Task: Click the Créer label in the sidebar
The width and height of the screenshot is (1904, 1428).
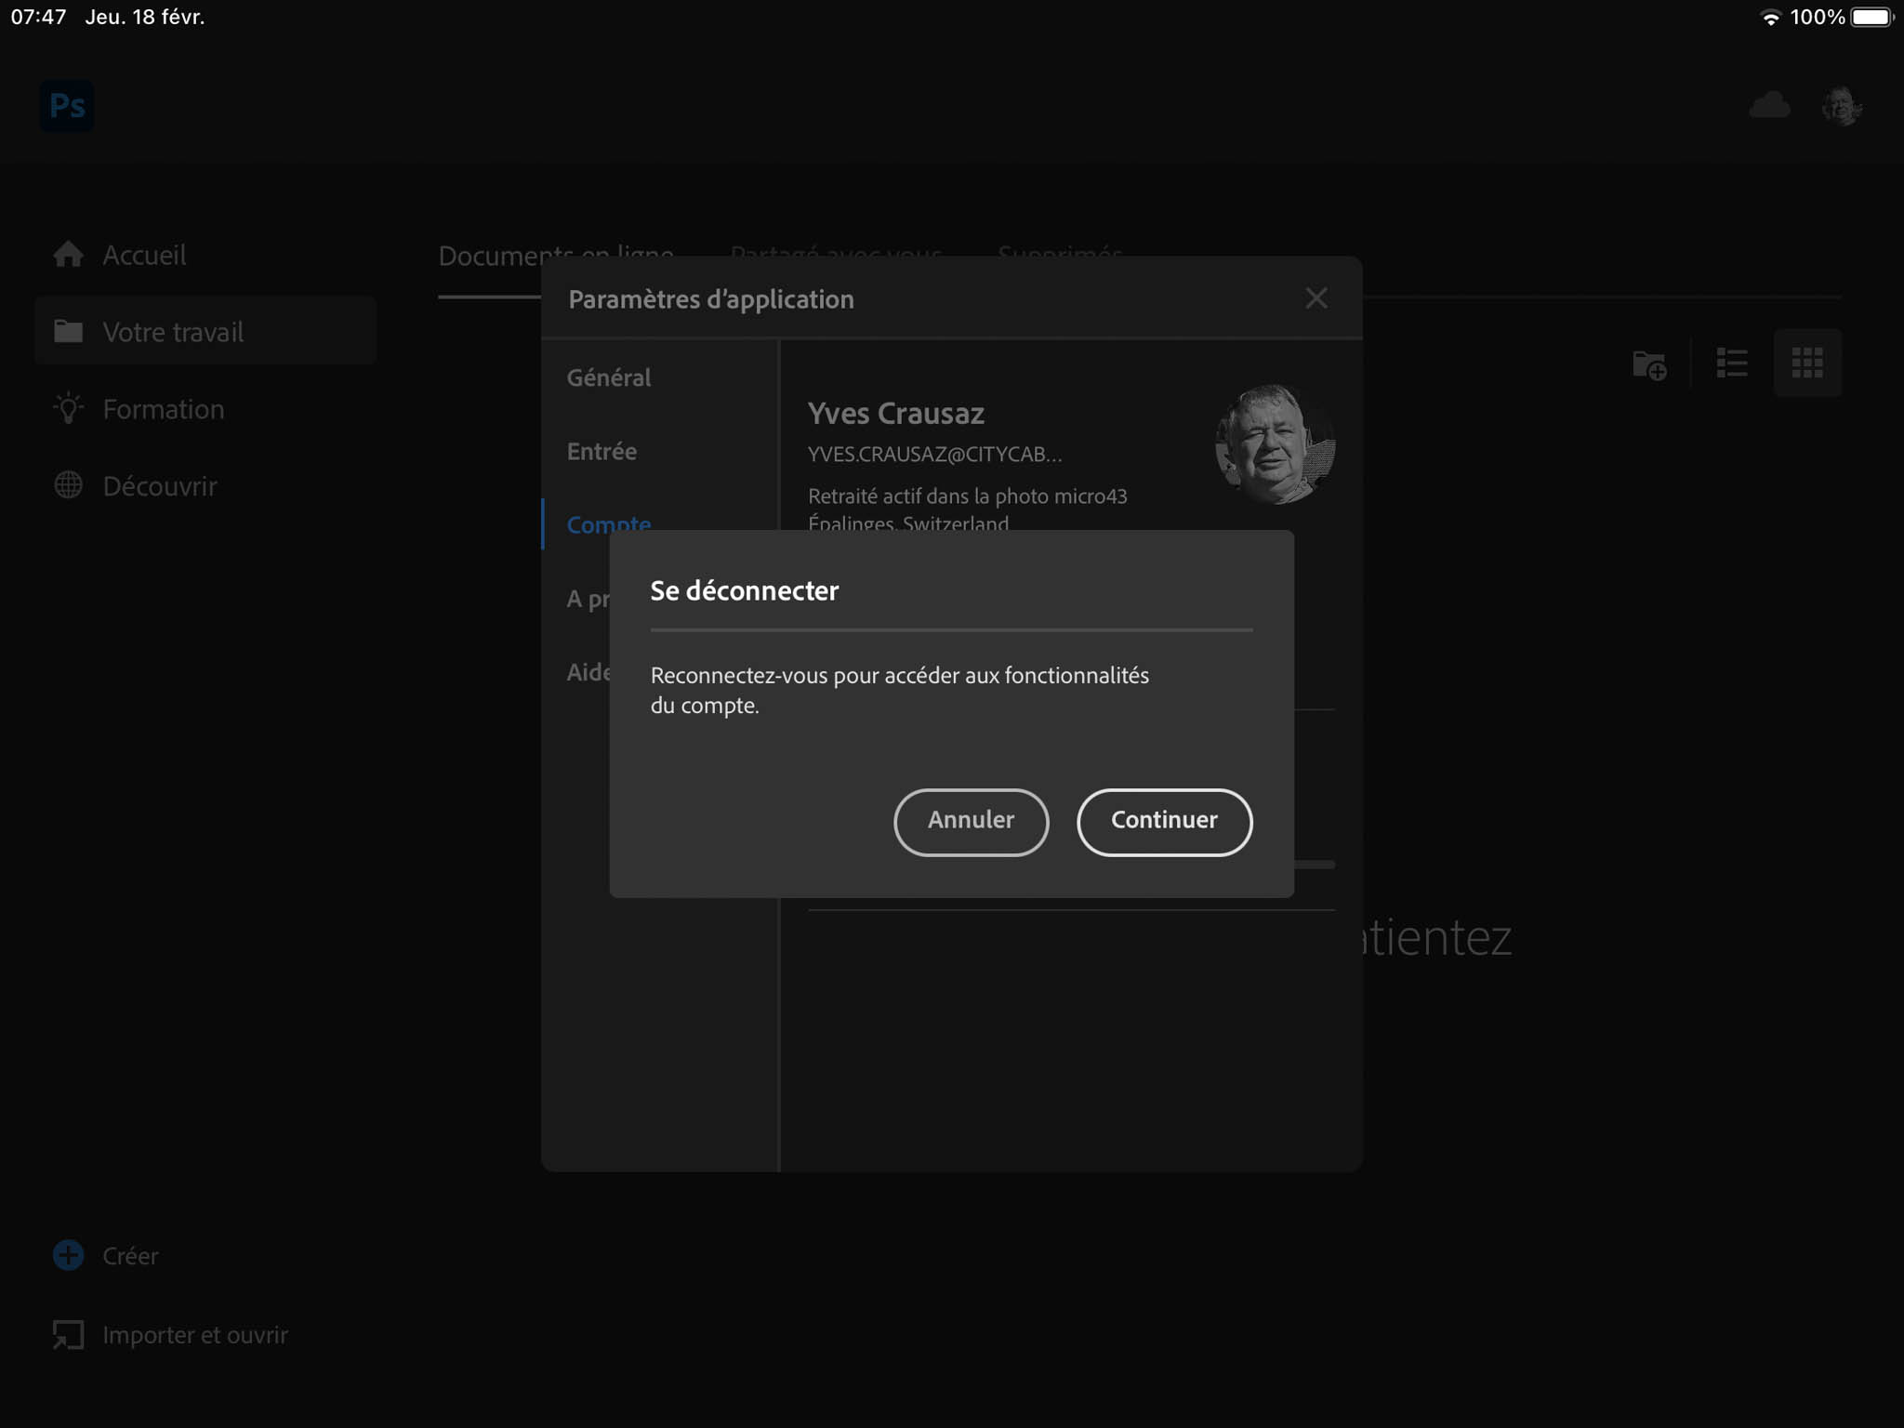Action: (x=130, y=1256)
